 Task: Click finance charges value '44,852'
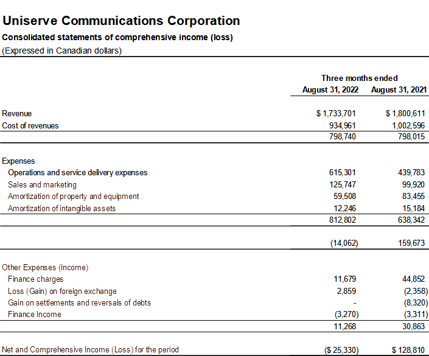tap(413, 279)
